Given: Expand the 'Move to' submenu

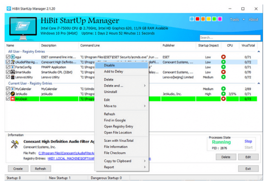Looking at the screenshot, I should (145, 106).
